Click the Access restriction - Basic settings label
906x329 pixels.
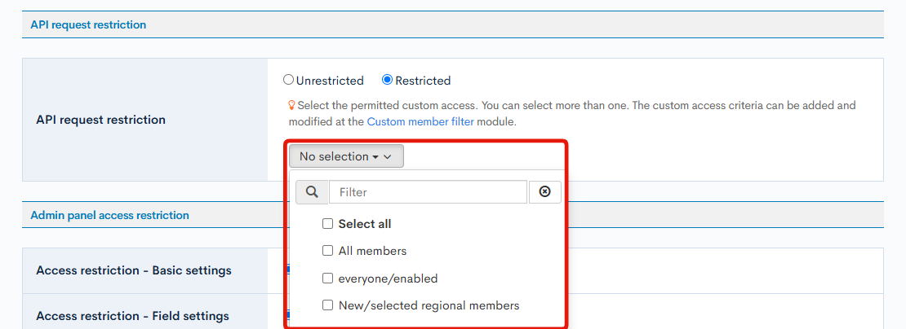(134, 270)
